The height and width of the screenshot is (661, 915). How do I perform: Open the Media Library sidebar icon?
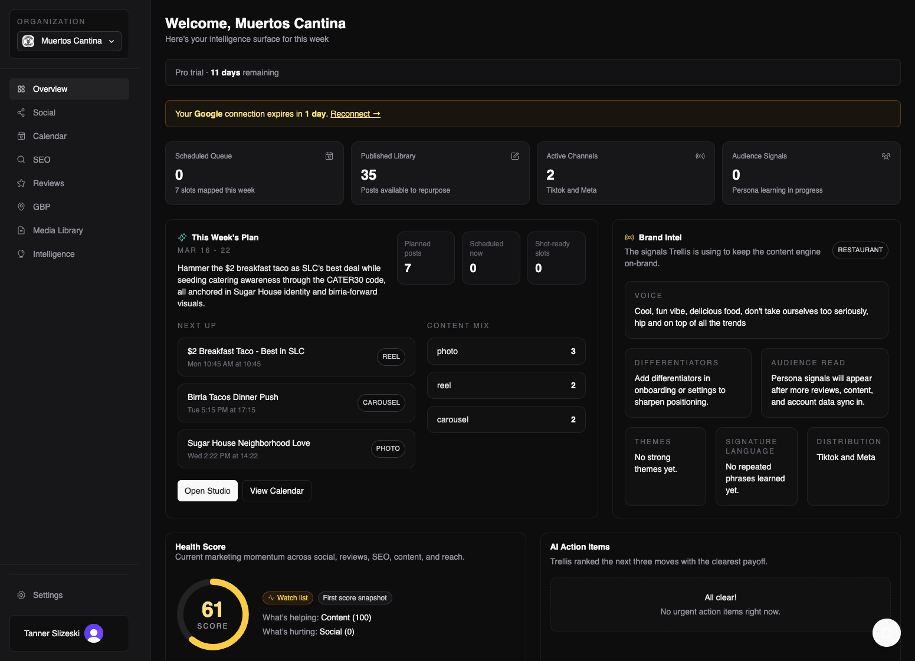click(x=21, y=230)
